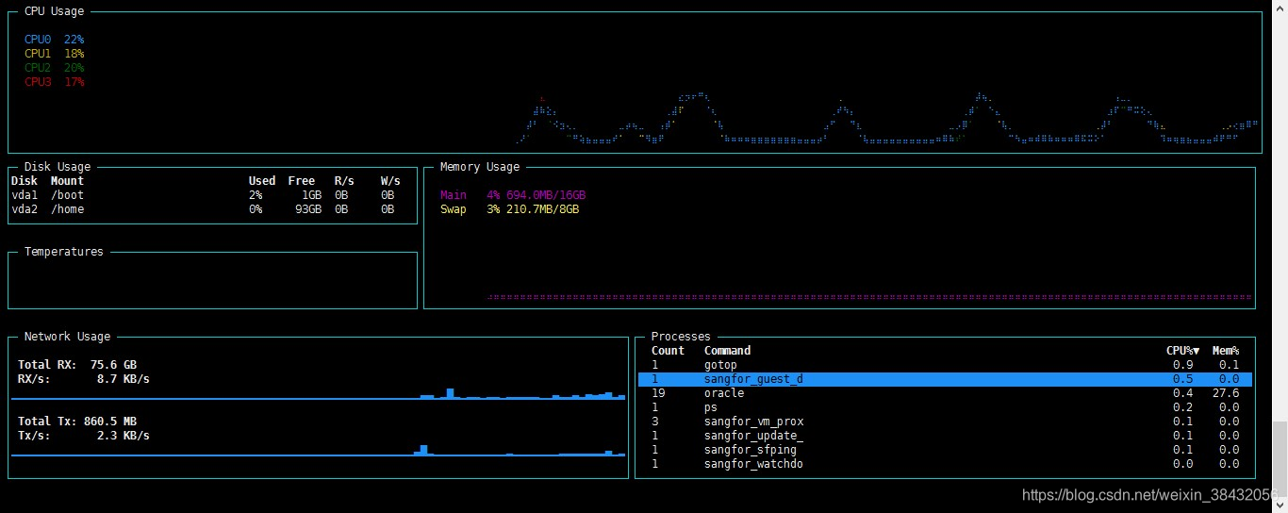Click the CPU2 20% legend entry
Screen dimensions: 1288x513
[54, 68]
